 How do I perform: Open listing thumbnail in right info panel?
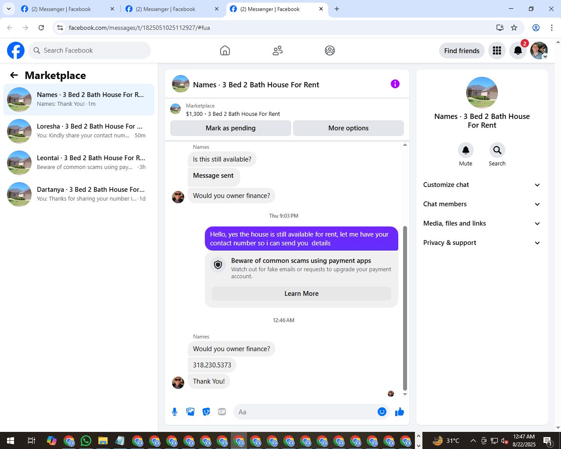point(482,93)
